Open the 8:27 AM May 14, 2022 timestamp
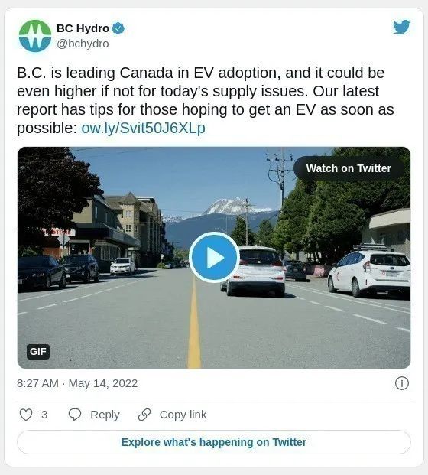The height and width of the screenshot is (475, 428). (77, 383)
